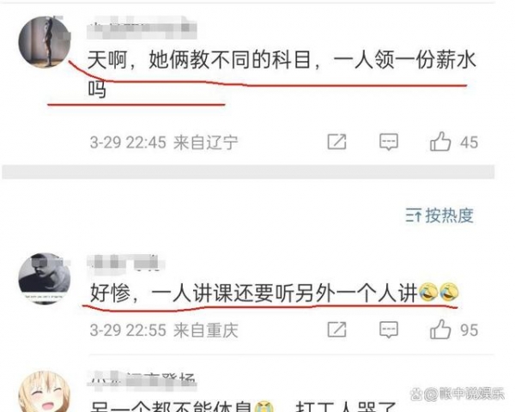
Task: Like the comment with 95 likes
Action: pos(440,330)
